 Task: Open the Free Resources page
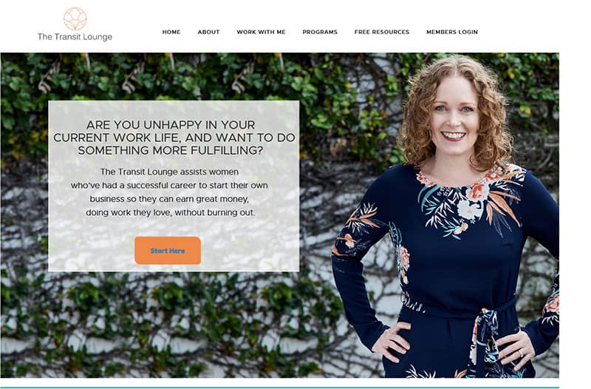381,32
